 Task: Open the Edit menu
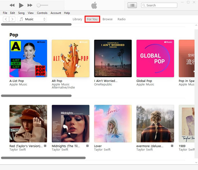point(13,13)
